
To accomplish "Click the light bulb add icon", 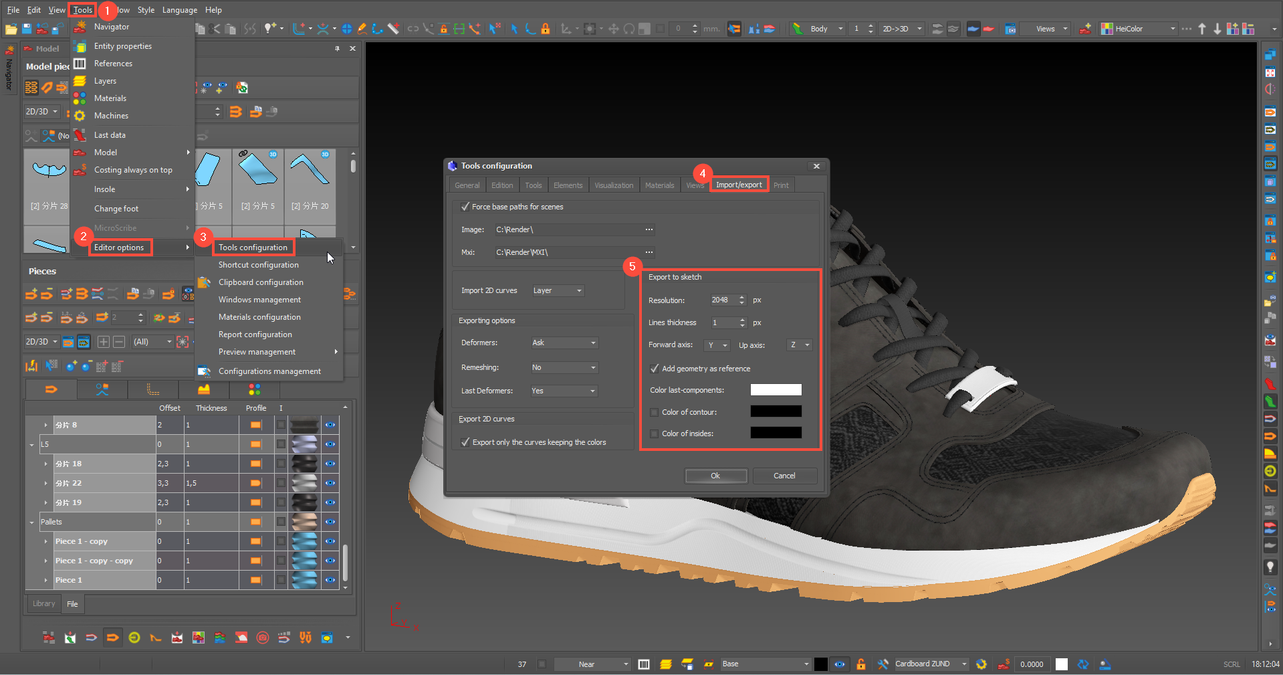I will tap(269, 29).
